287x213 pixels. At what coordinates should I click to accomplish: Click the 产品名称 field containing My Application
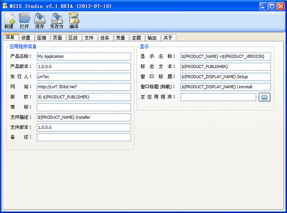click(84, 56)
